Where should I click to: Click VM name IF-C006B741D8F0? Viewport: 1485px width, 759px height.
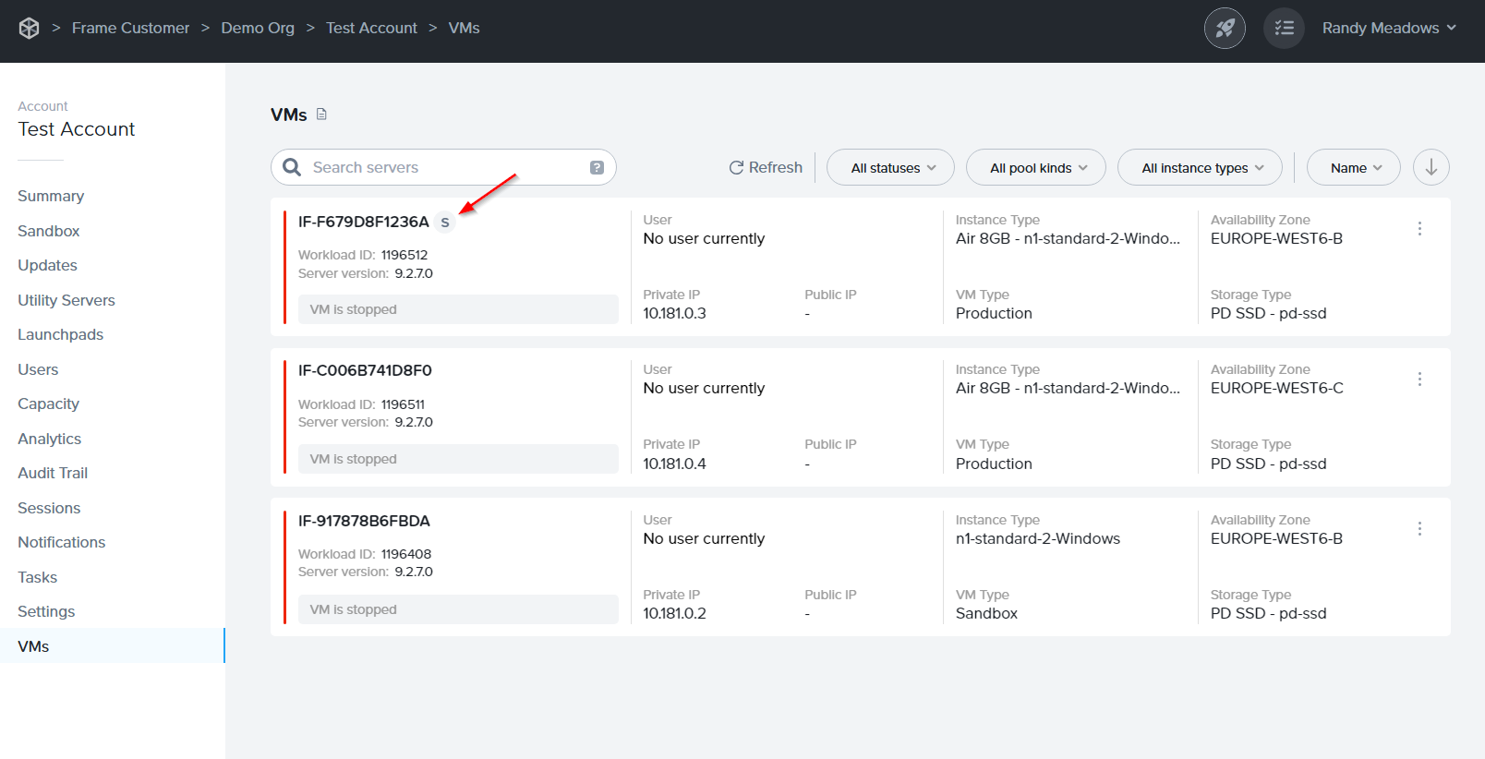coord(365,370)
